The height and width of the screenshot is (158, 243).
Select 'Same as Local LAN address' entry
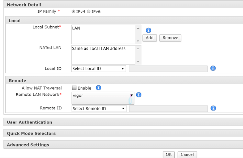click(99, 49)
